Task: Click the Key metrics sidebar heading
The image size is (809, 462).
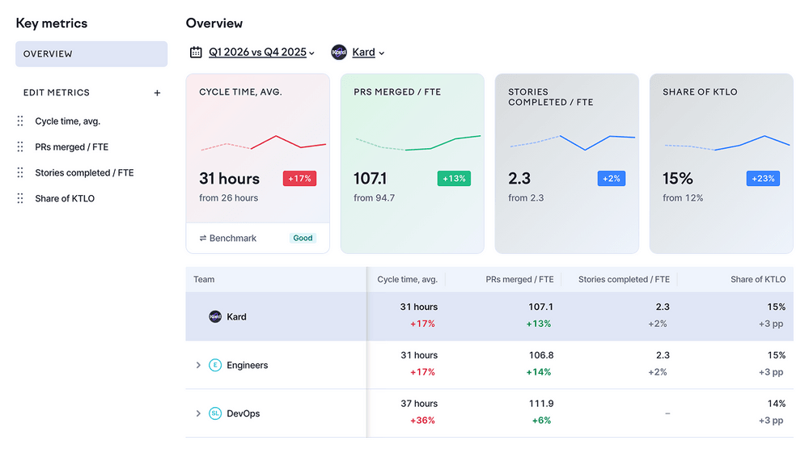Action: (52, 23)
